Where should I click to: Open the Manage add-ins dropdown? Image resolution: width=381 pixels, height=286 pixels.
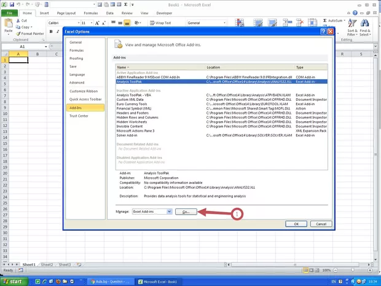[169, 212]
